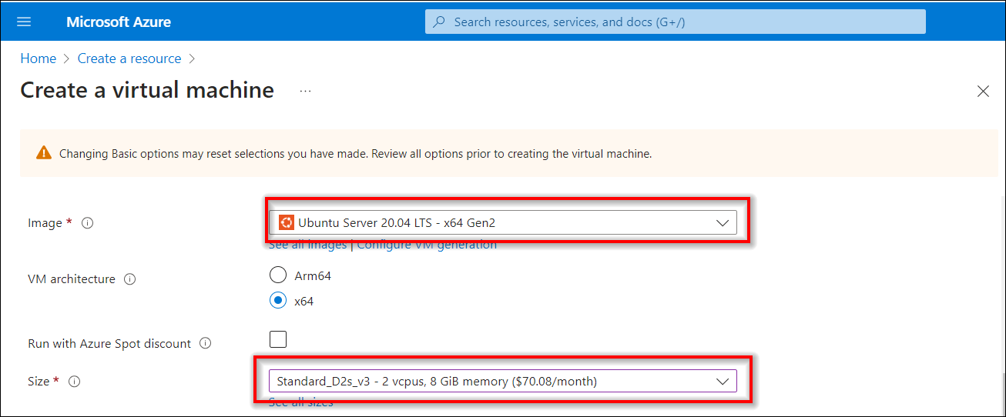Open the ellipsis menu beside page title

click(306, 91)
